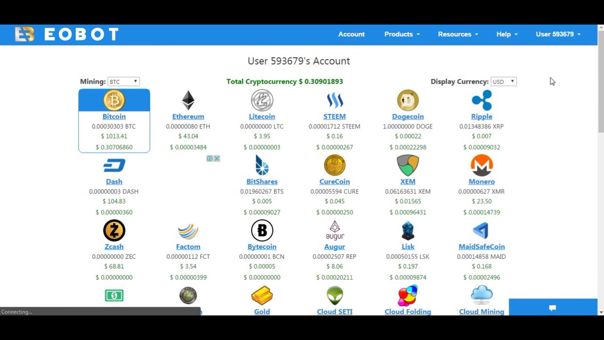Open the Ripple link
This screenshot has height=340, width=604.
(x=482, y=116)
